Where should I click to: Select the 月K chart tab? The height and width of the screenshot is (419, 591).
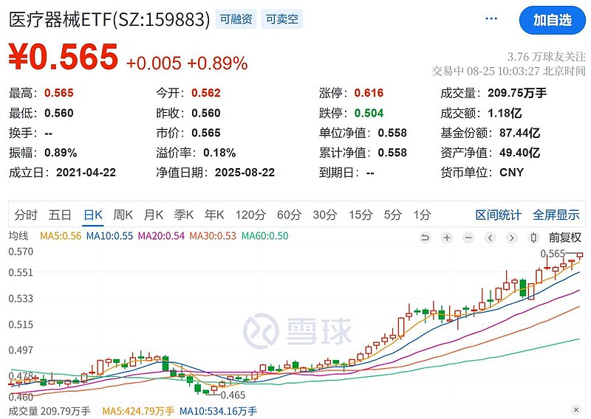pos(154,215)
